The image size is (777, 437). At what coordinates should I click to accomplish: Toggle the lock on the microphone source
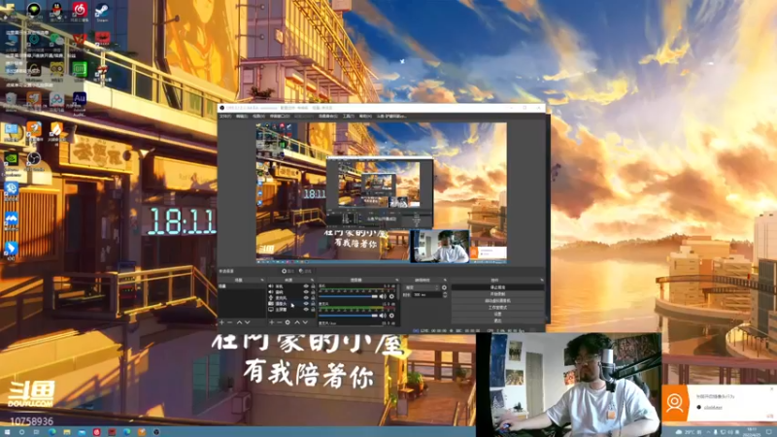(x=313, y=298)
